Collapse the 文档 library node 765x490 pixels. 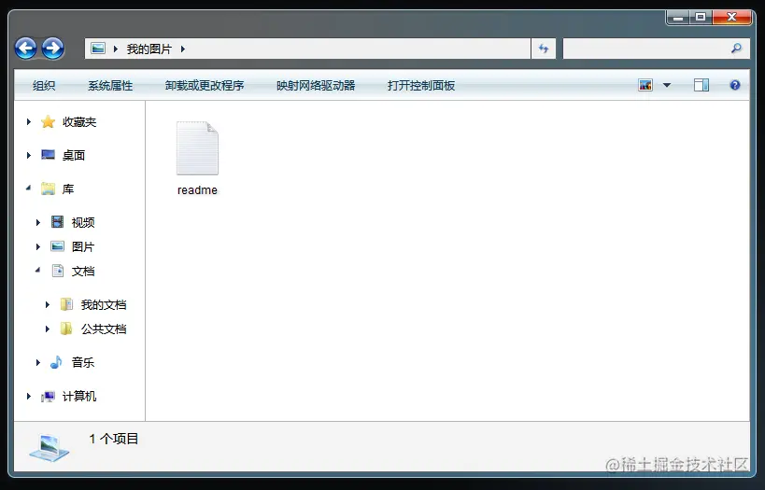coord(37,270)
